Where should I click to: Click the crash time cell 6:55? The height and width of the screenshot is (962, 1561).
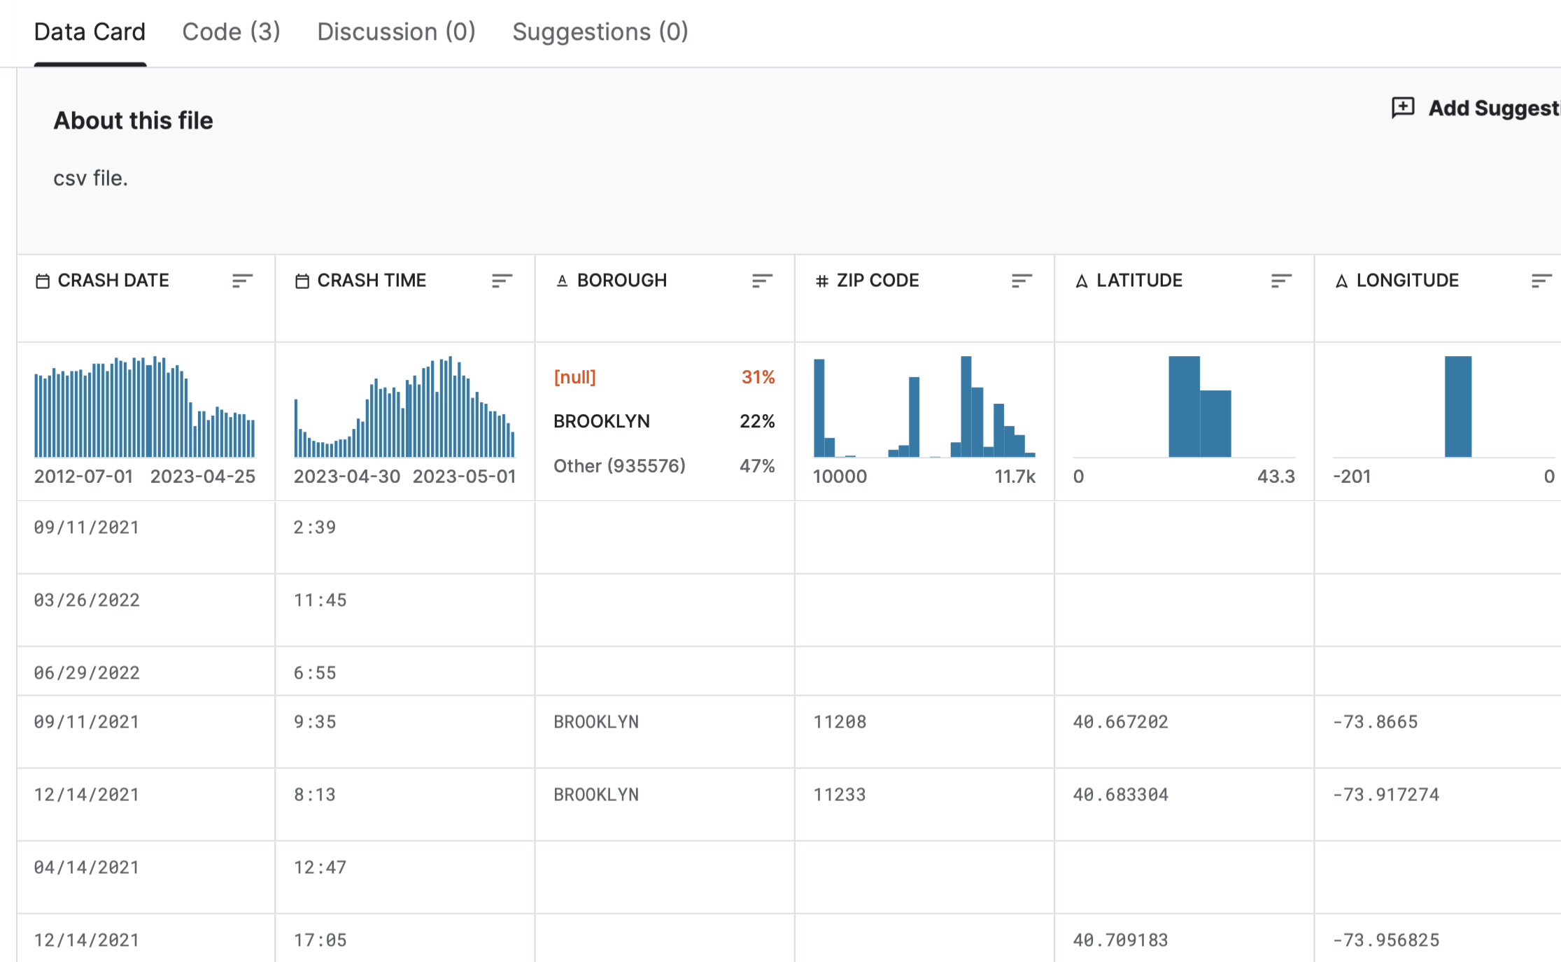315,673
